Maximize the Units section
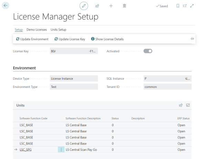The image size is (207, 159). (188, 105)
